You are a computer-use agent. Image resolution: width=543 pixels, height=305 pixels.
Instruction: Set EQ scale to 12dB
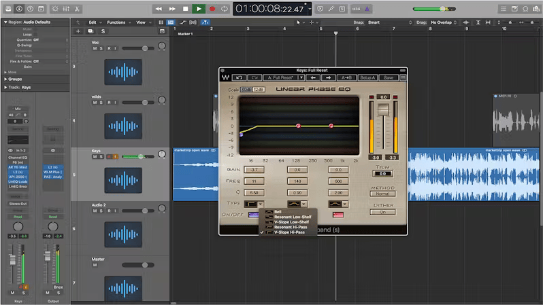click(259, 90)
